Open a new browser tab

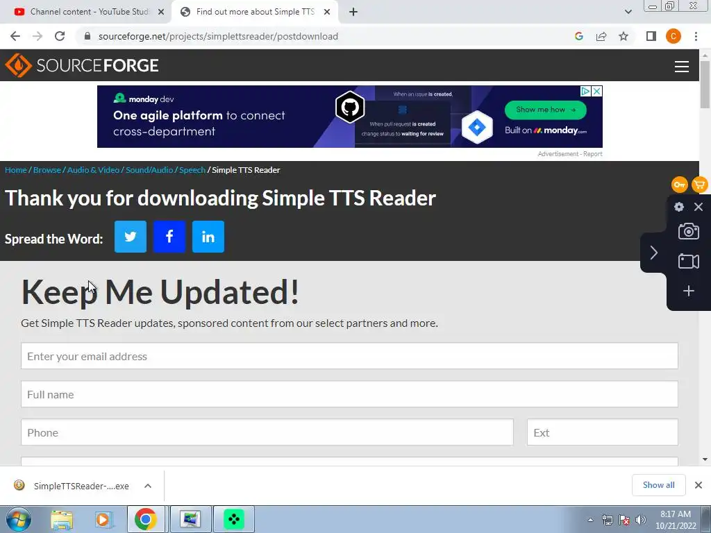pos(353,12)
